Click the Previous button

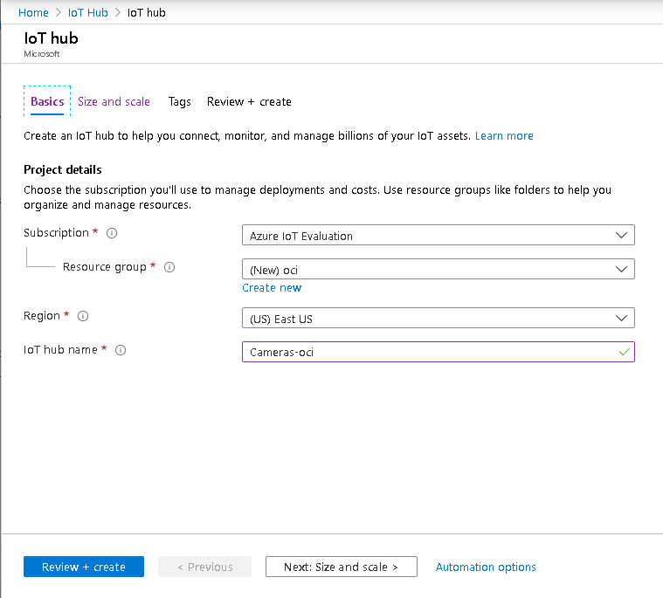pyautogui.click(x=204, y=567)
